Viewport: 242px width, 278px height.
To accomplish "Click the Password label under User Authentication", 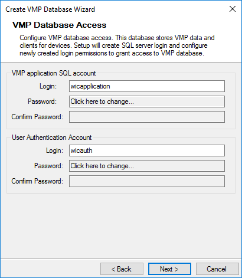I will 48,166.
